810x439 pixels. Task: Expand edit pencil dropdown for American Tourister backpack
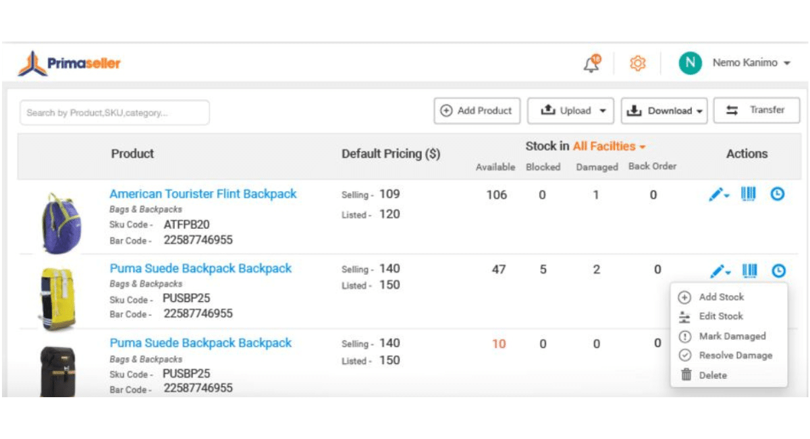tap(719, 195)
